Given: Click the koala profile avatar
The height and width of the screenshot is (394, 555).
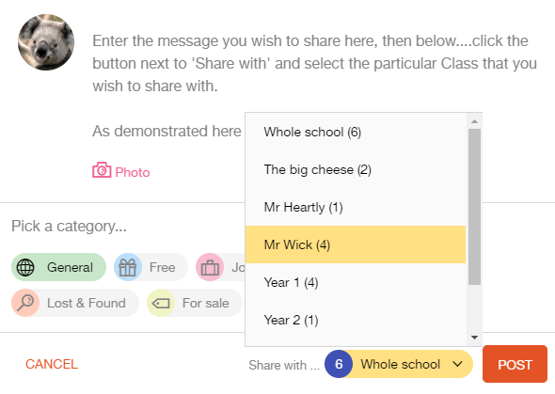Looking at the screenshot, I should tap(46, 42).
